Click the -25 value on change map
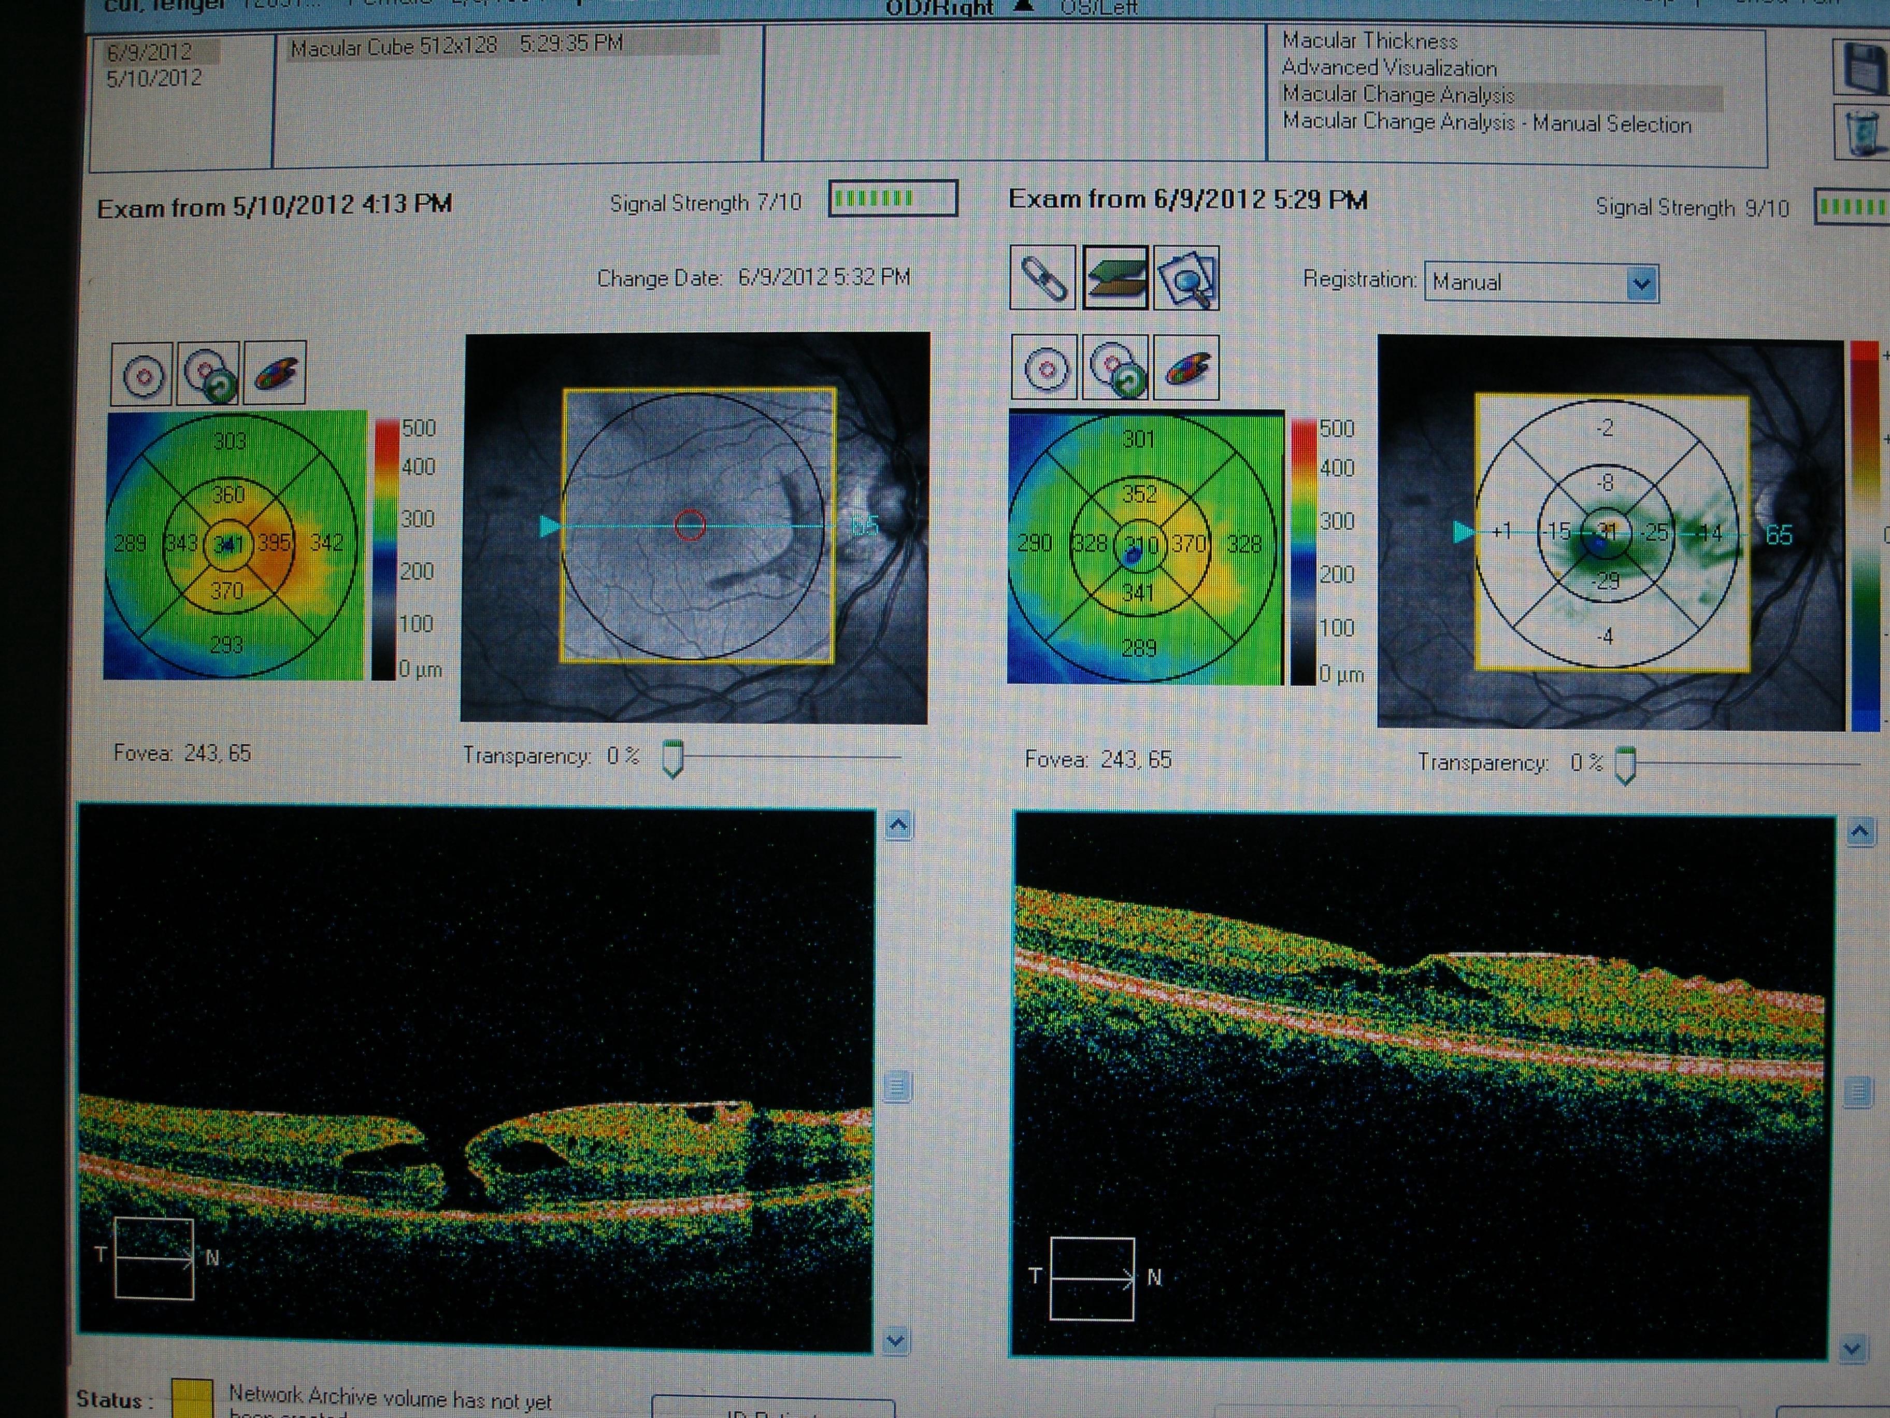Viewport: 1890px width, 1418px height. pos(1655,532)
